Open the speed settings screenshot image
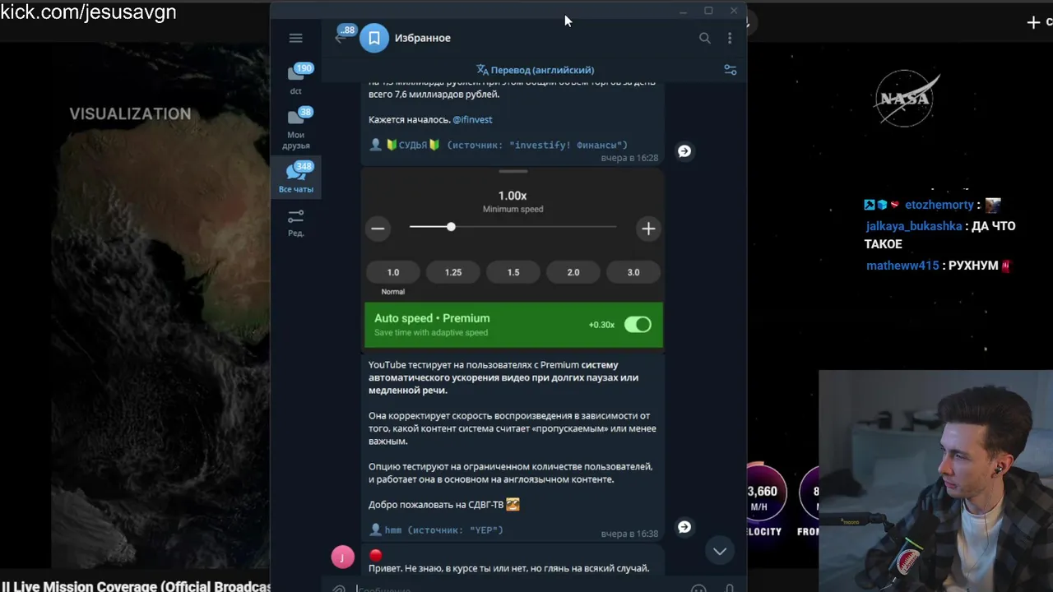 513,258
